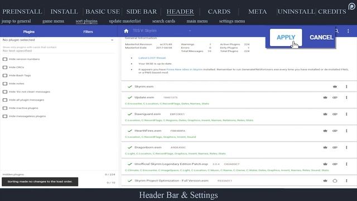Click the 'Sorting made no changes' notification
357x201 pixels.
40,181
